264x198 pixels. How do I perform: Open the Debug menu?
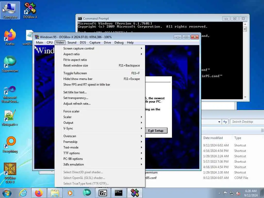point(119,43)
